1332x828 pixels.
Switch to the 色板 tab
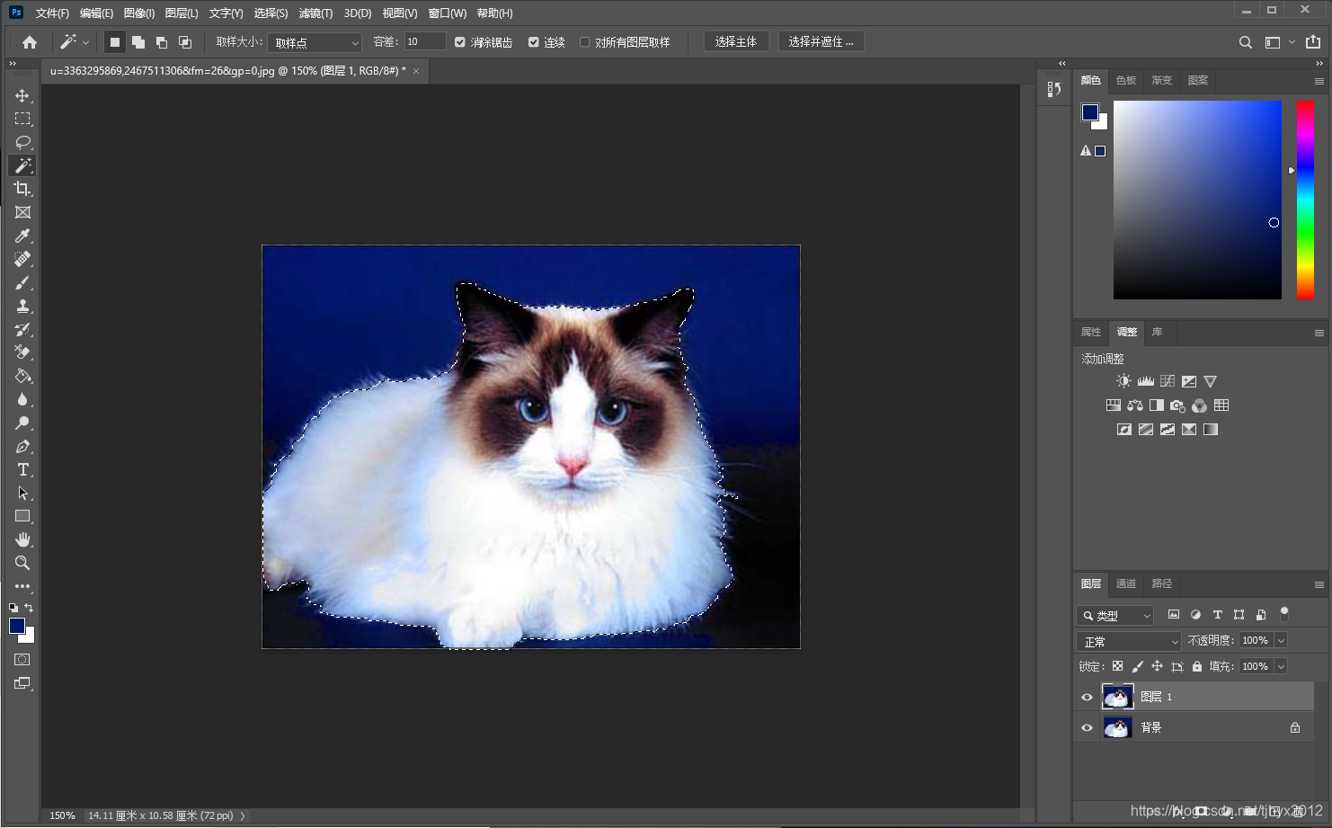point(1126,80)
